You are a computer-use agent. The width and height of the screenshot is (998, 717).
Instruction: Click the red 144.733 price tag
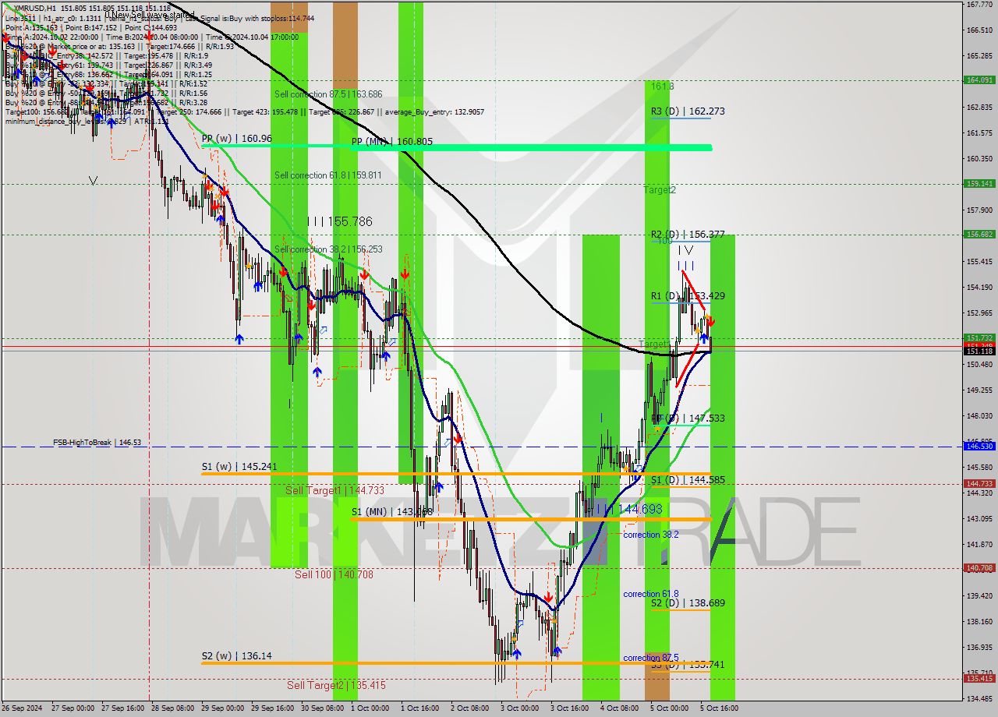coord(979,484)
